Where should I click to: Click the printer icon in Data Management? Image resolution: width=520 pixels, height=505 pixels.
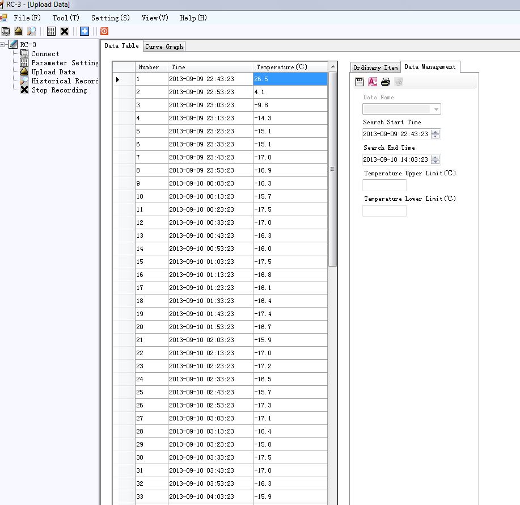pyautogui.click(x=386, y=82)
